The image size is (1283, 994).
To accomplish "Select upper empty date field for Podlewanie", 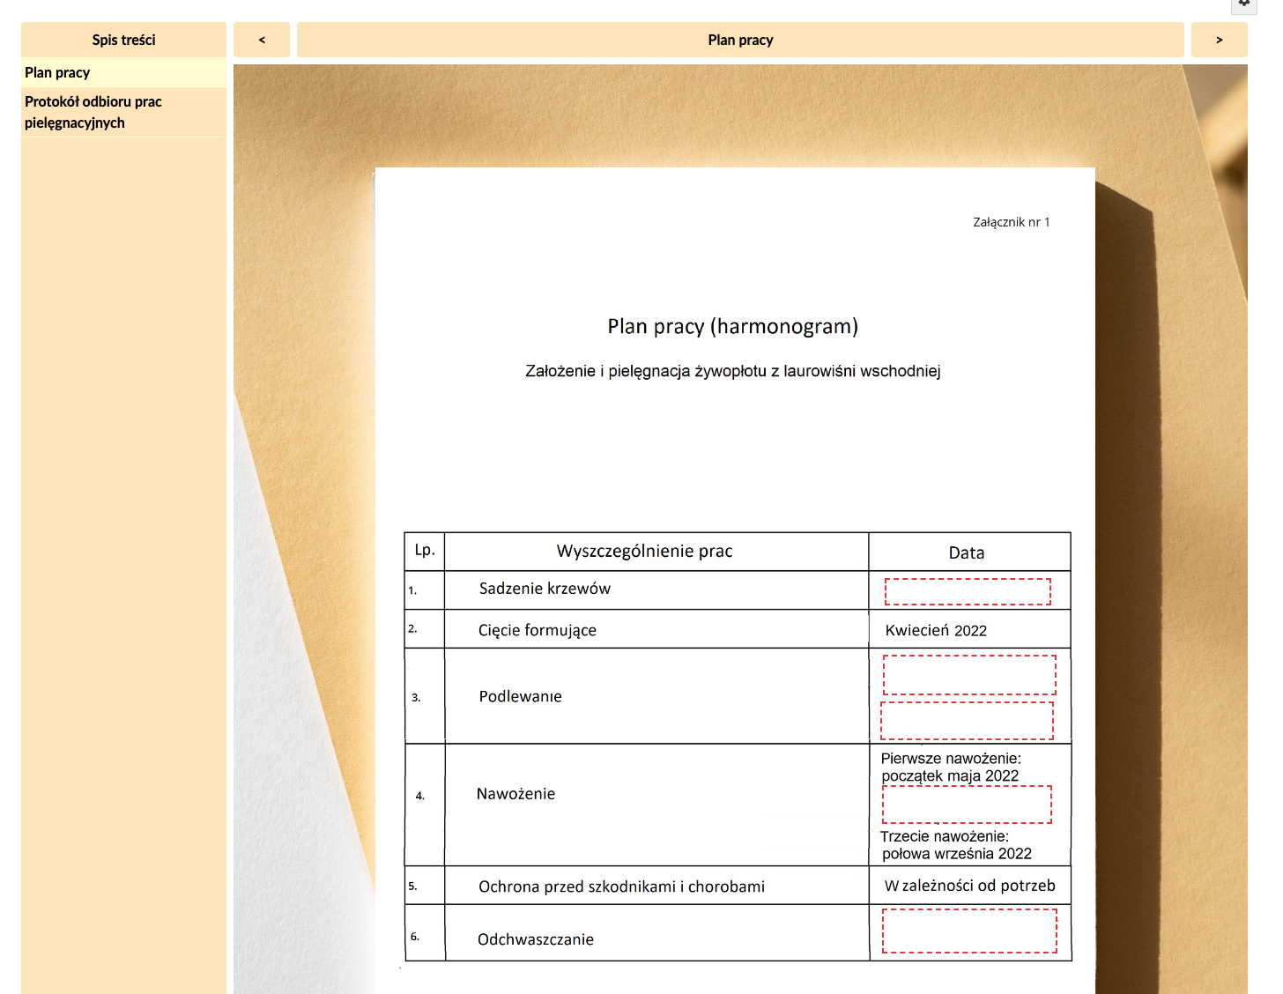I will pyautogui.click(x=968, y=675).
